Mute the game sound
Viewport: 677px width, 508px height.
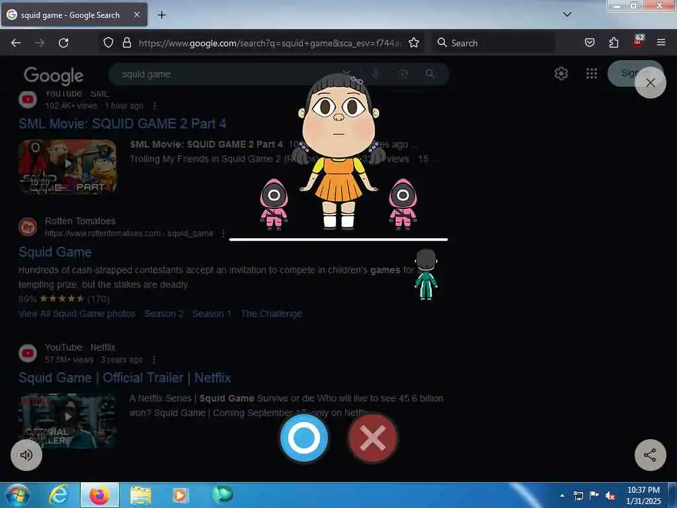pos(26,455)
